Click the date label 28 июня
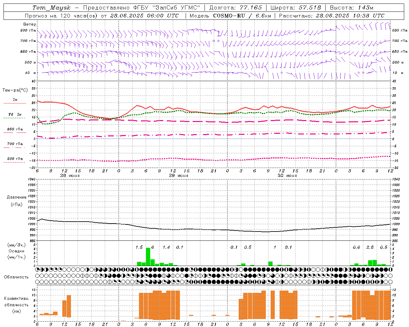 click(70, 176)
